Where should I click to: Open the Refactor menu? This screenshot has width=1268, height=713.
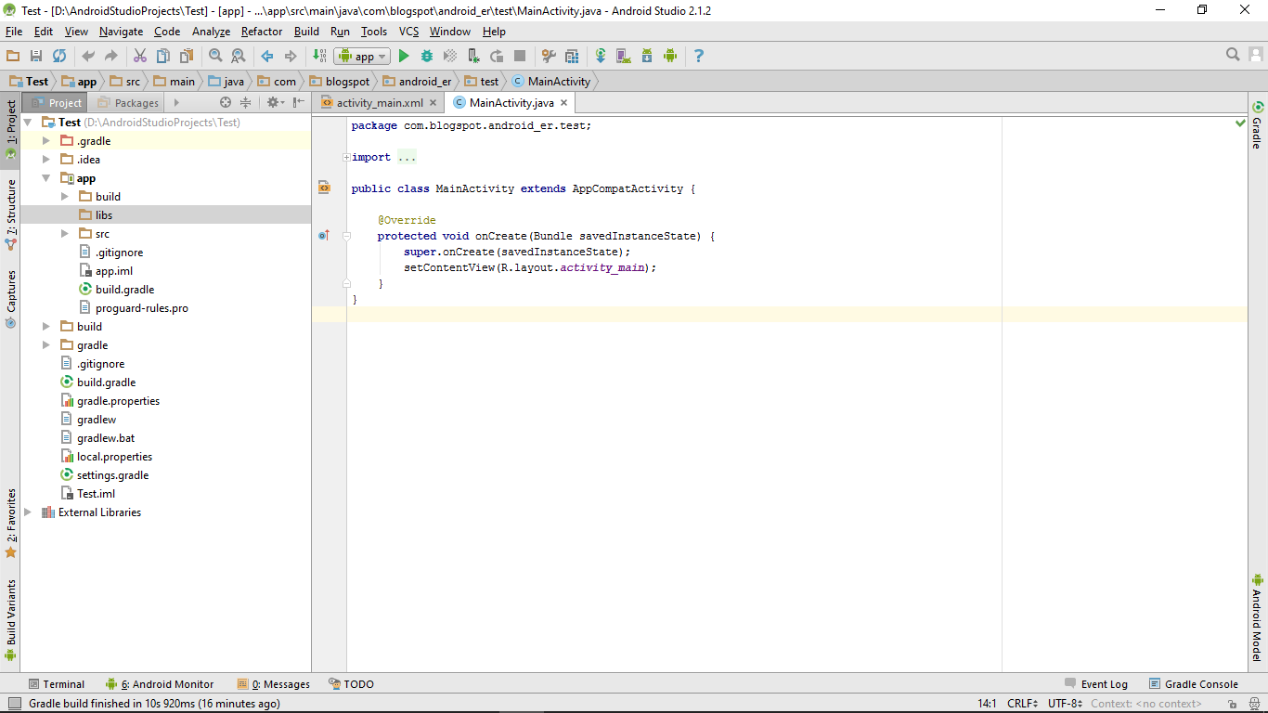262,32
